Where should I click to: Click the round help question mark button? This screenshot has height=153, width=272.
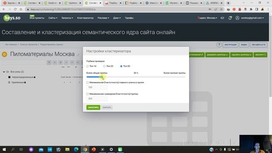click(219, 45)
